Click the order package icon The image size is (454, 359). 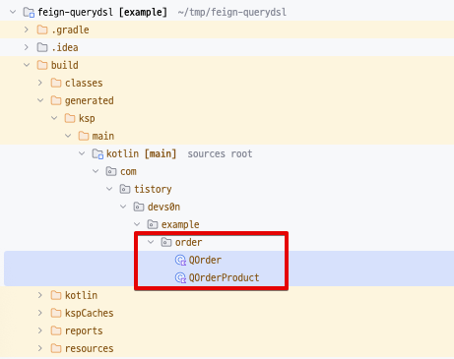point(166,242)
